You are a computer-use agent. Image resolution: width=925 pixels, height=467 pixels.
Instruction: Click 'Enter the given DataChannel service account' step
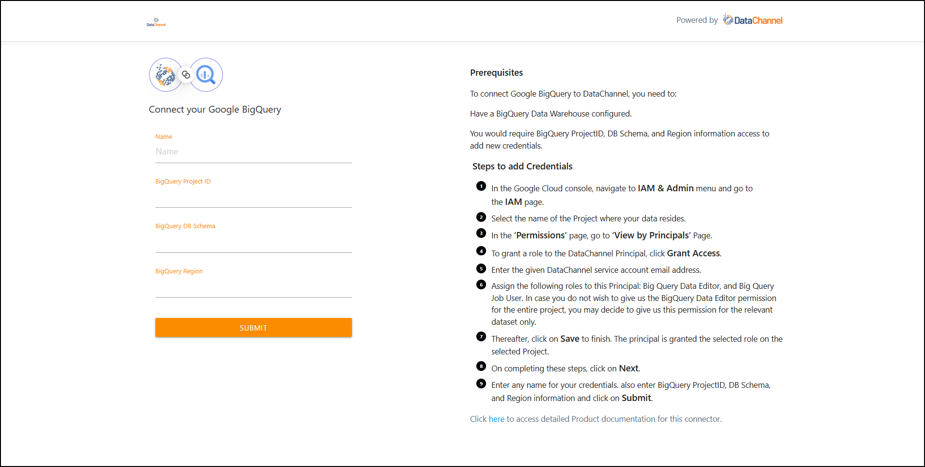(x=596, y=270)
